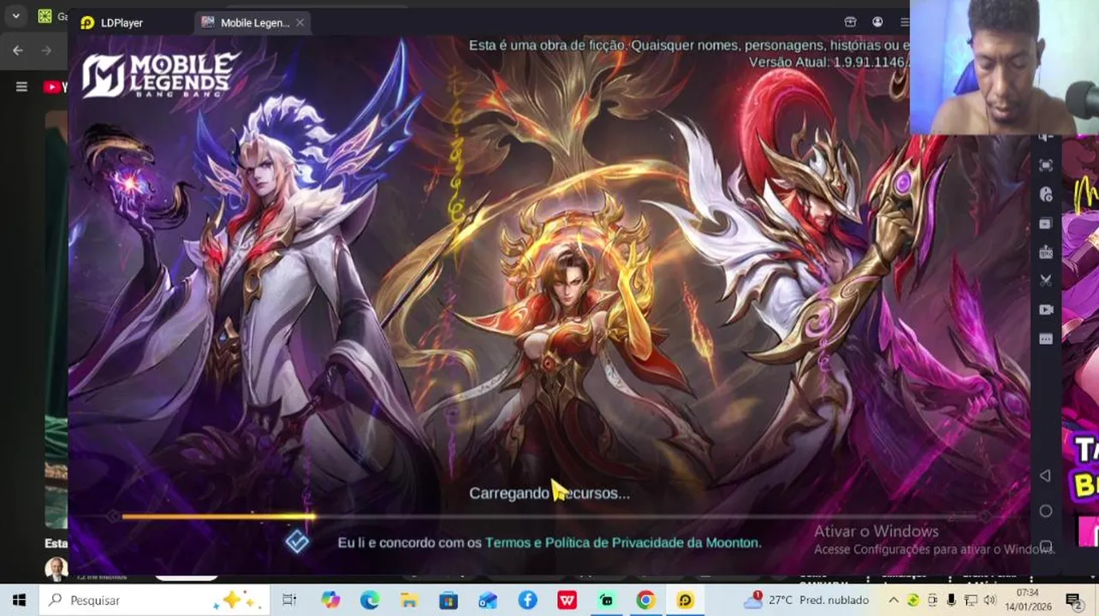Open the 27°C weather widget
Screen dimensions: 1099x616
point(806,600)
